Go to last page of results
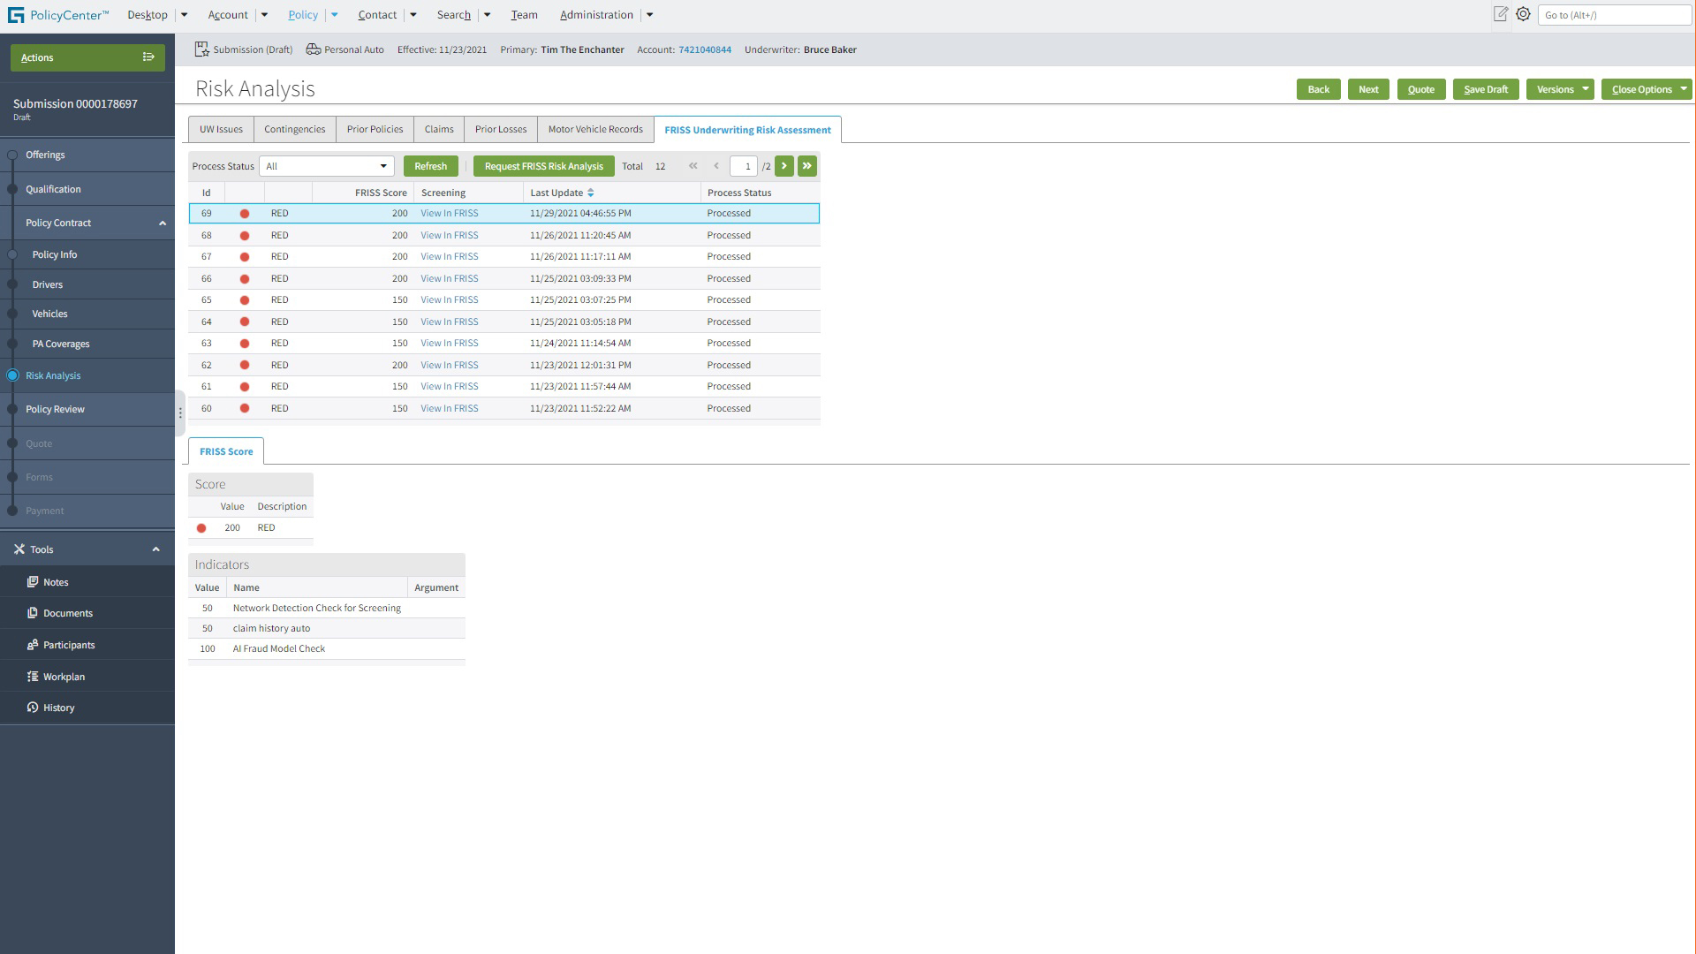 click(x=806, y=166)
